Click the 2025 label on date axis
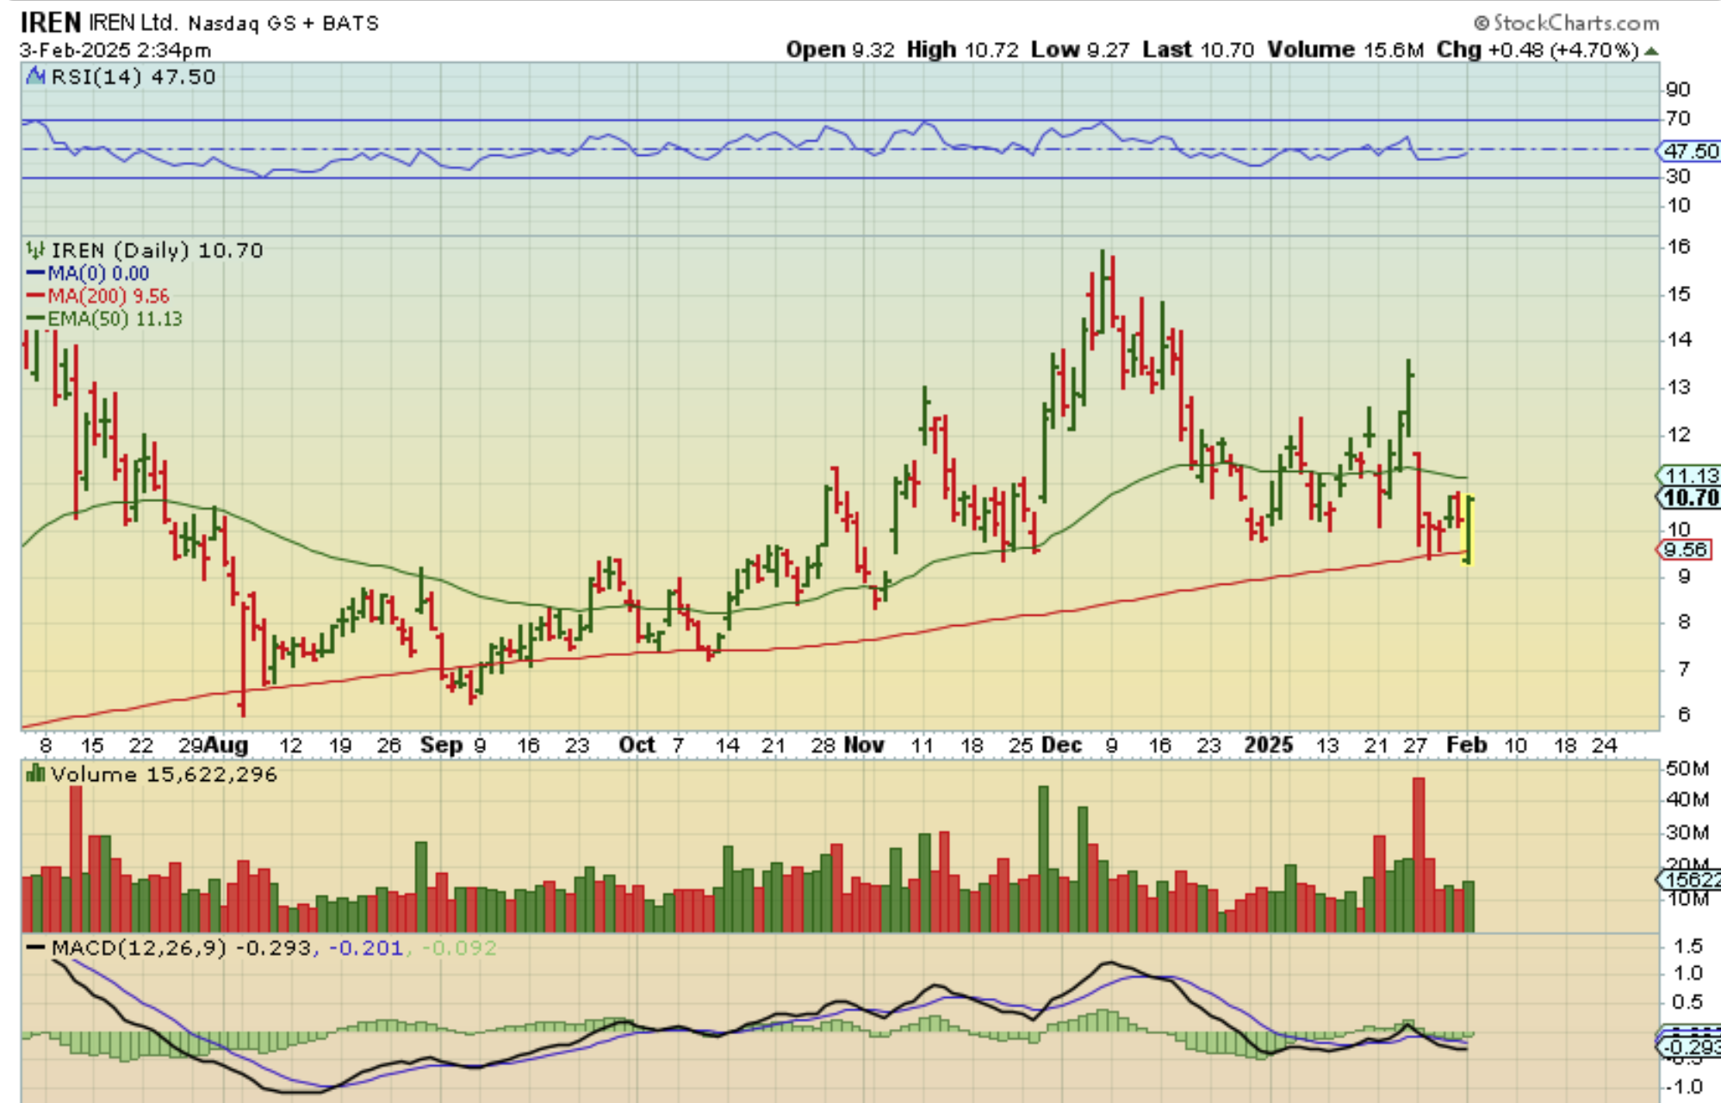 1268,745
